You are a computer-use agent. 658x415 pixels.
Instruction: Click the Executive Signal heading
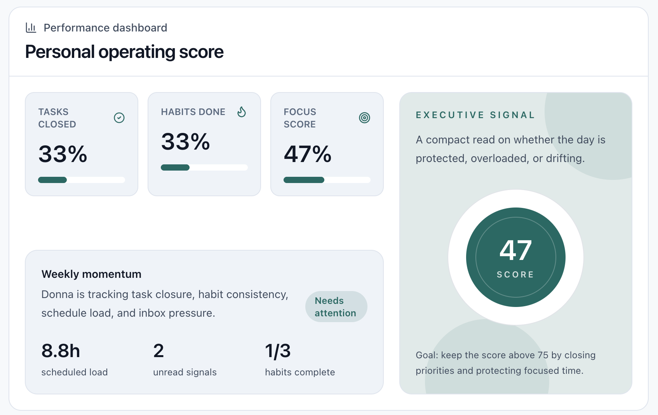tap(475, 115)
